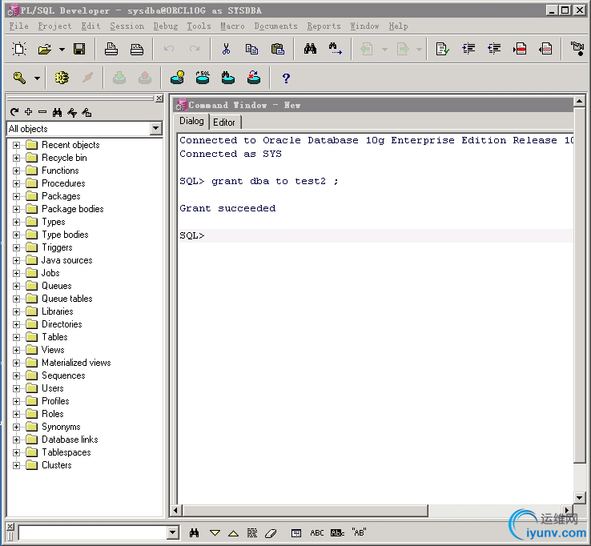Viewport: 591px width, 546px height.
Task: Click the Comment selection icon
Action: (x=520, y=49)
